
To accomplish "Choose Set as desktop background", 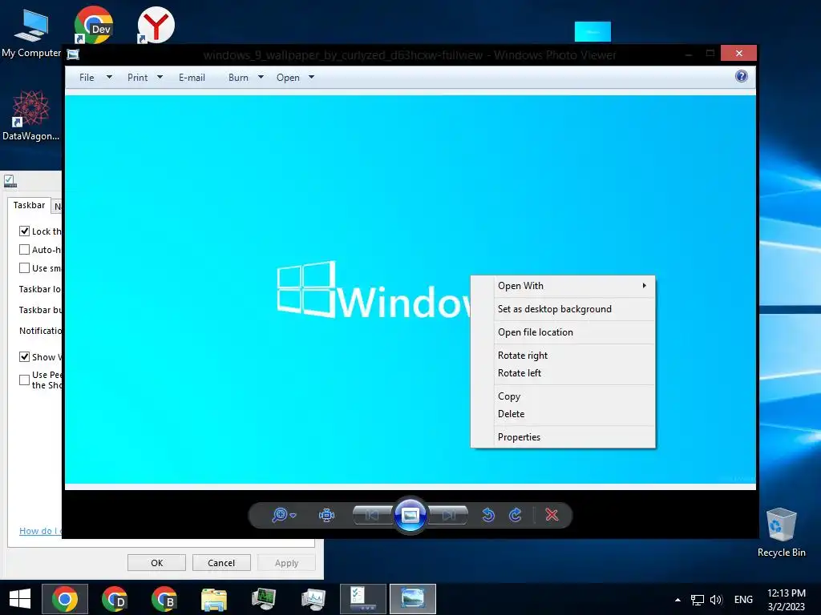I will point(563,309).
